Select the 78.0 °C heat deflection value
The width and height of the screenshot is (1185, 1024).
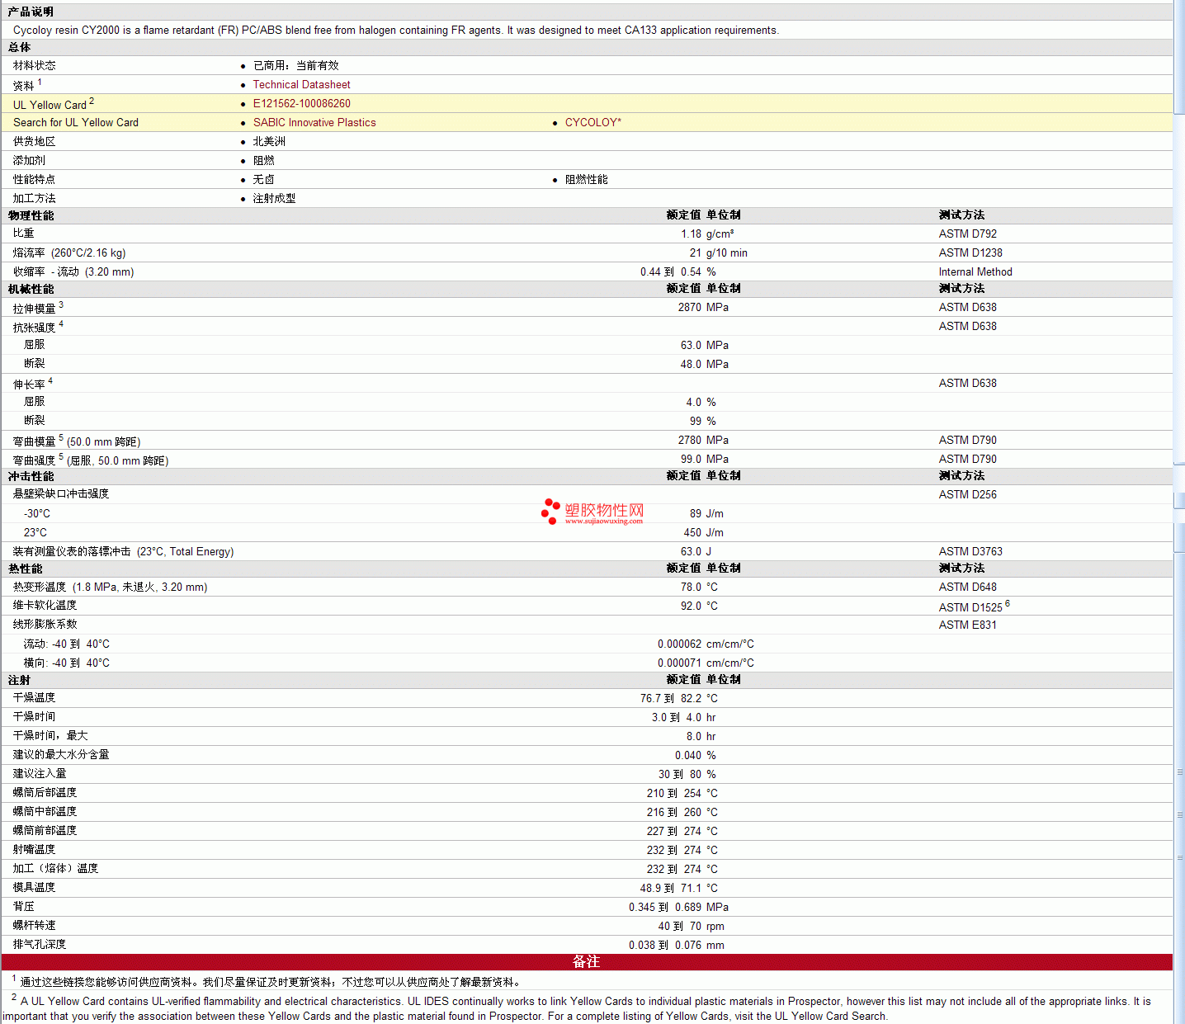699,587
